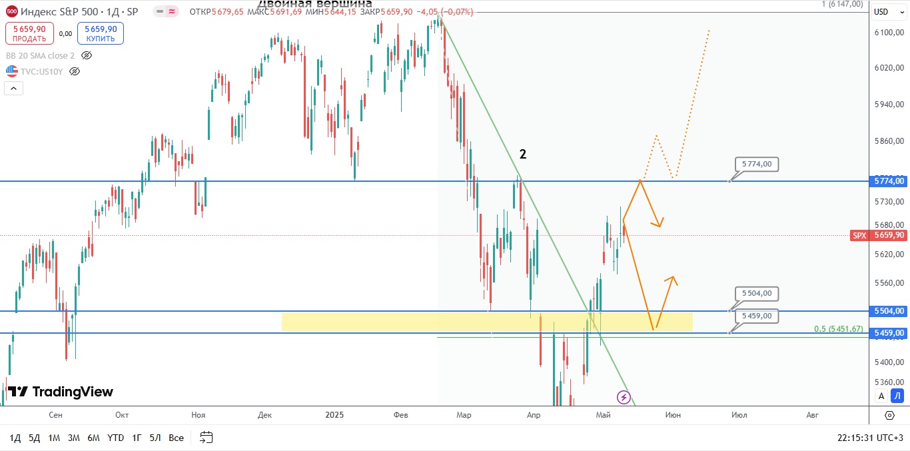
Task: Switch to the 5Л time range
Action: [155, 438]
